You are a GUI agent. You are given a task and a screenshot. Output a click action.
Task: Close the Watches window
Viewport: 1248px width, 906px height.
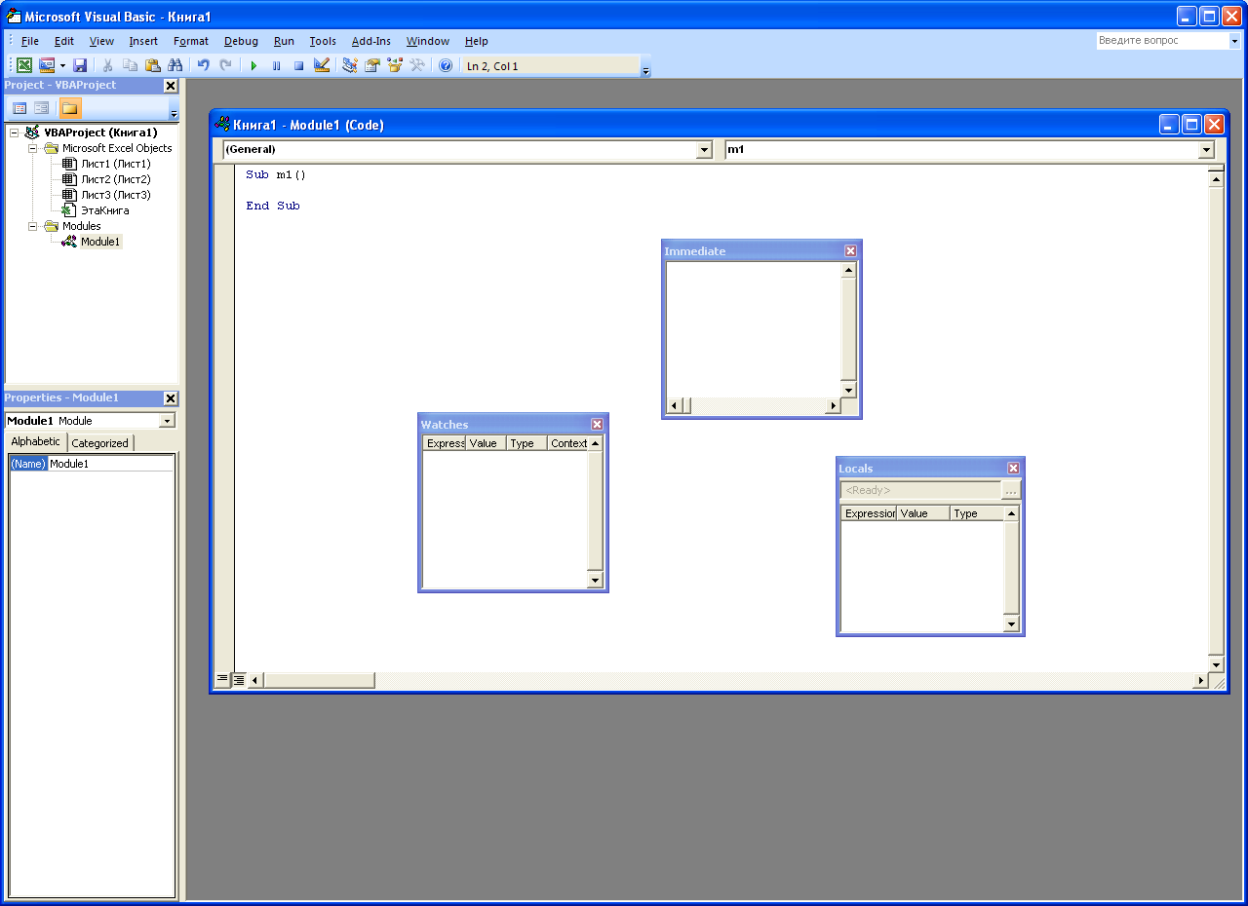click(597, 425)
